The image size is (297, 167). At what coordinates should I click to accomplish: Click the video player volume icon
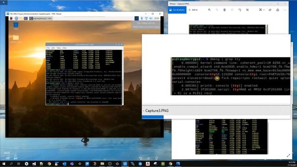8,158
